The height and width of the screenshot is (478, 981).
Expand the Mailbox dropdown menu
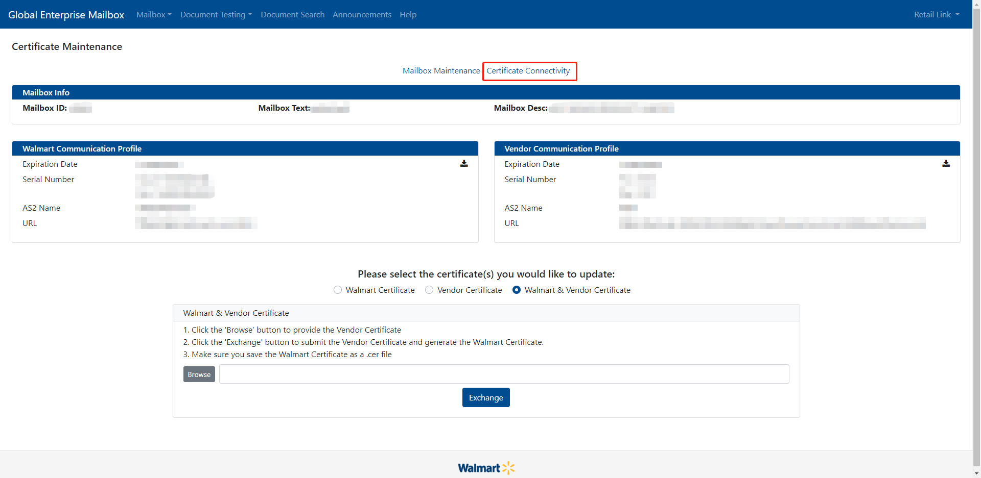(154, 14)
